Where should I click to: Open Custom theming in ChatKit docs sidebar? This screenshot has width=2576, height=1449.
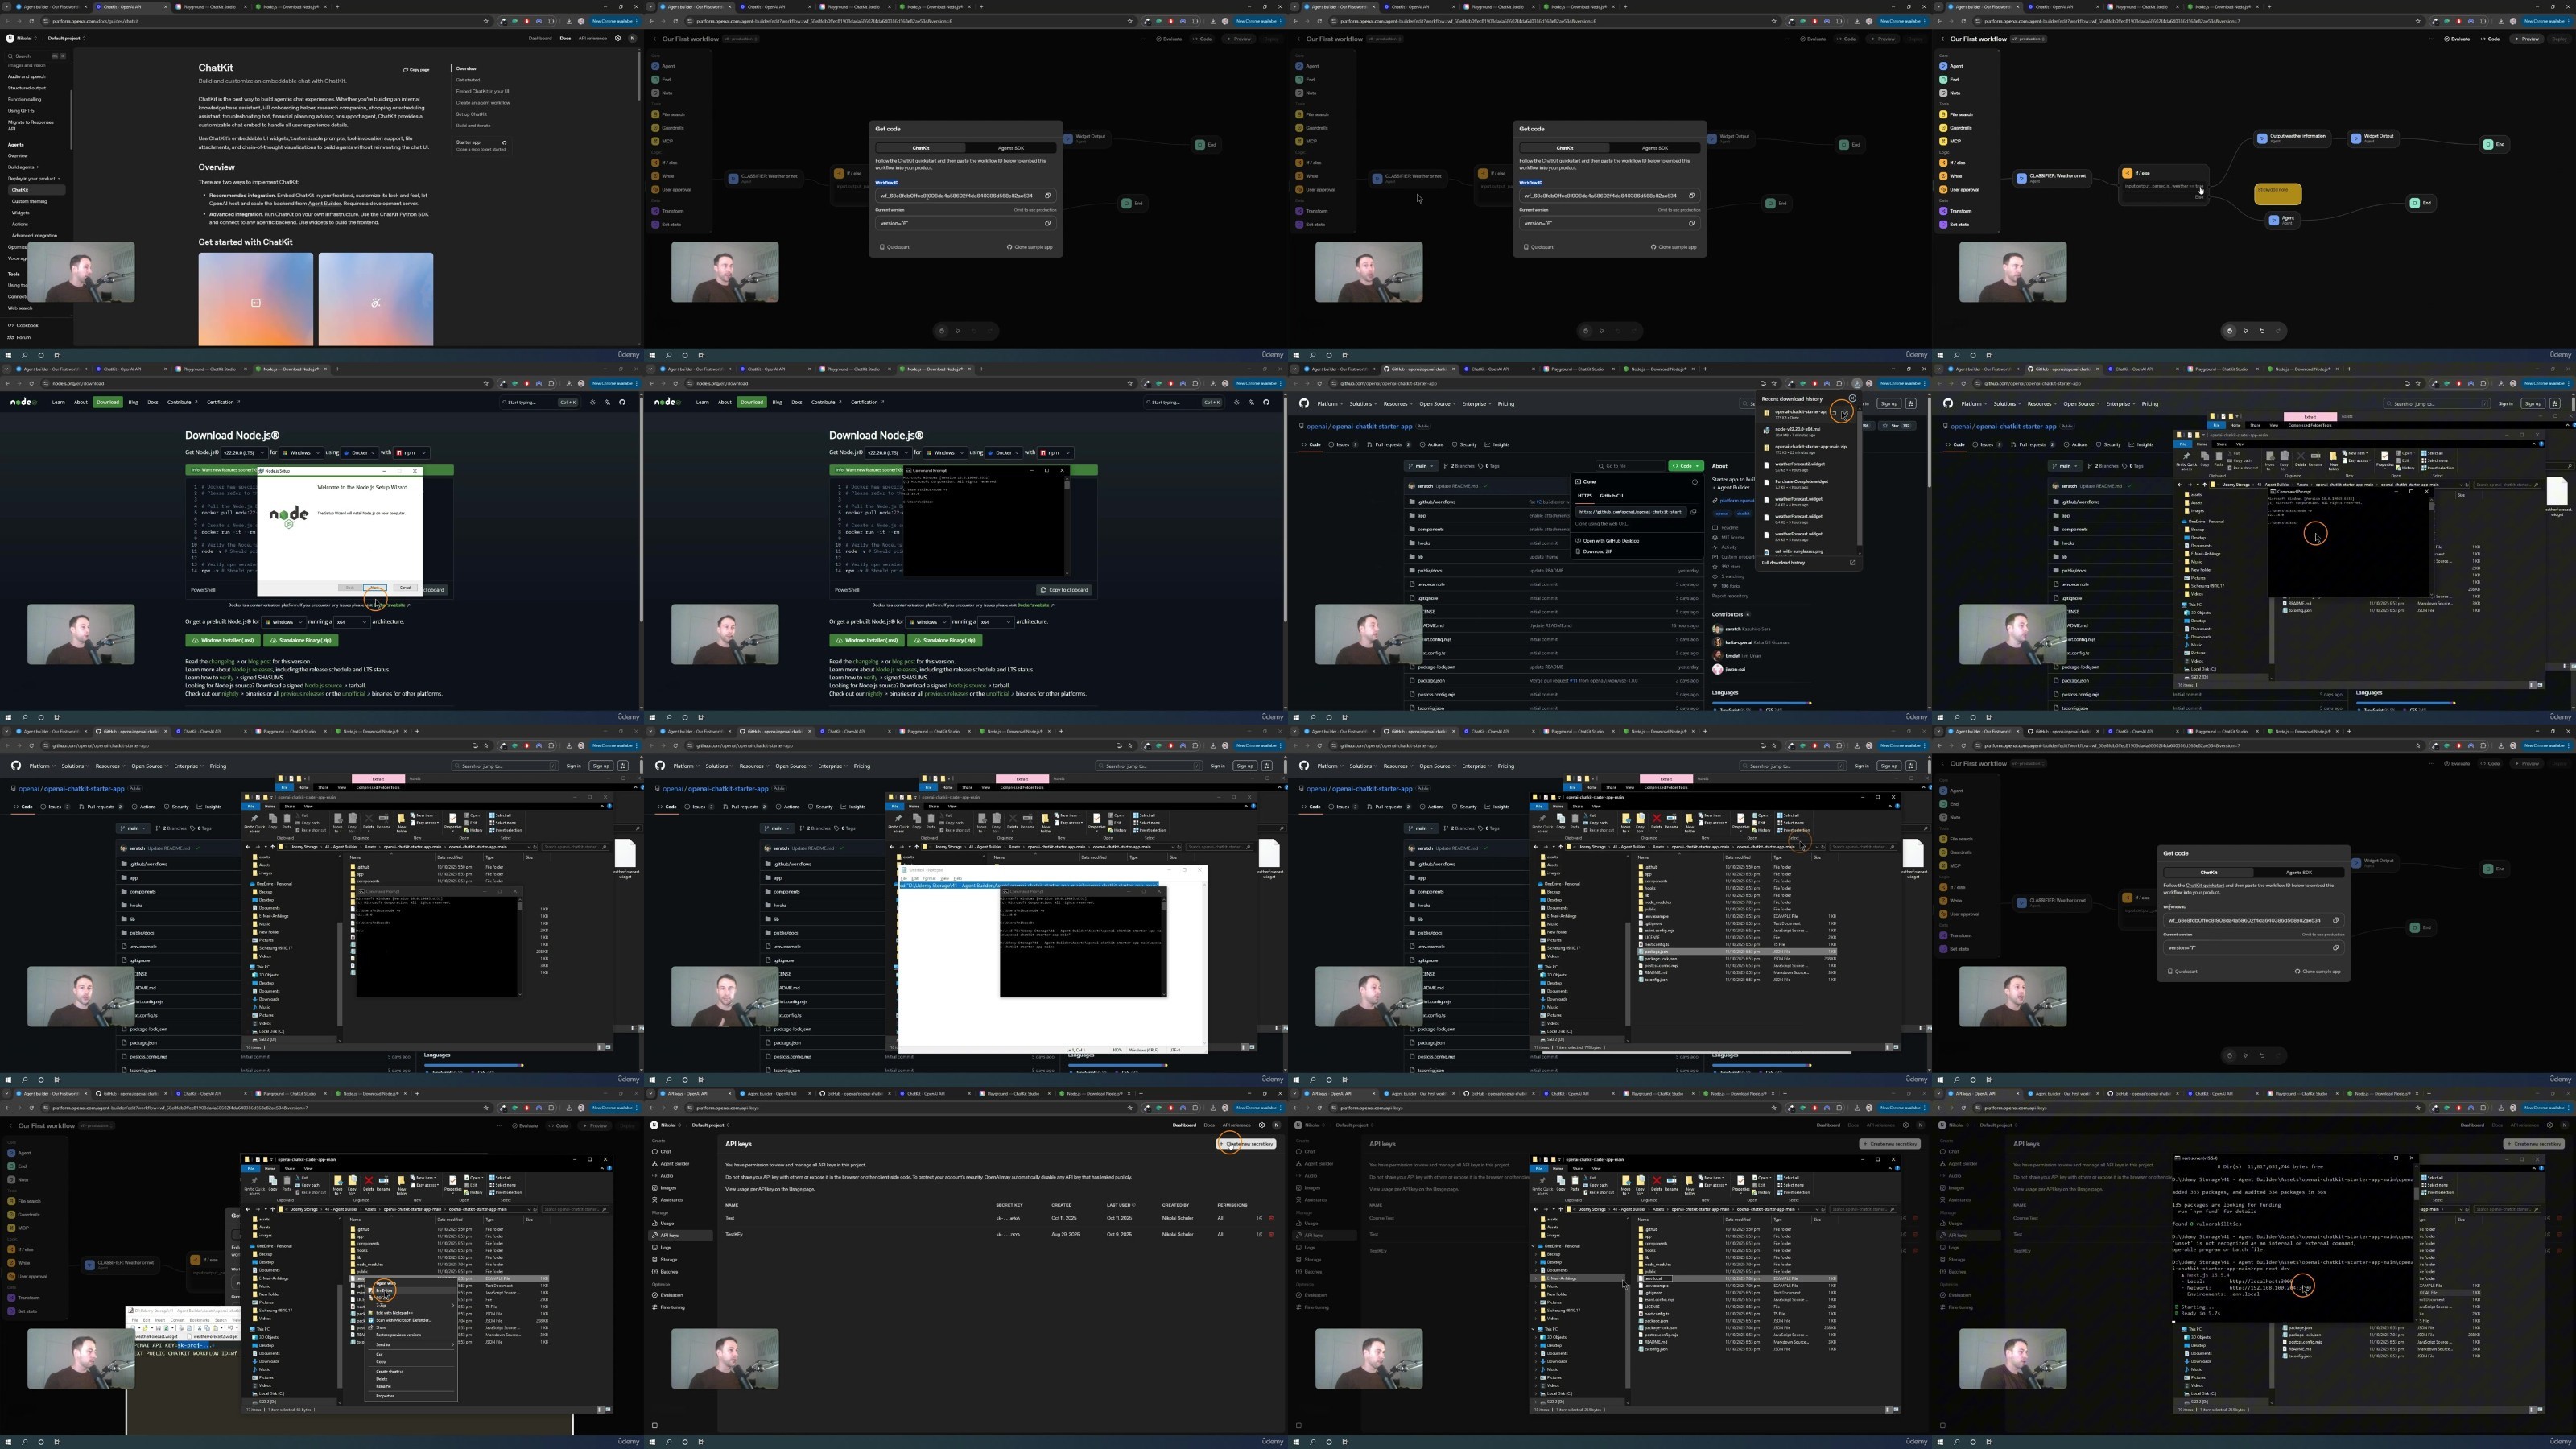tap(29, 201)
